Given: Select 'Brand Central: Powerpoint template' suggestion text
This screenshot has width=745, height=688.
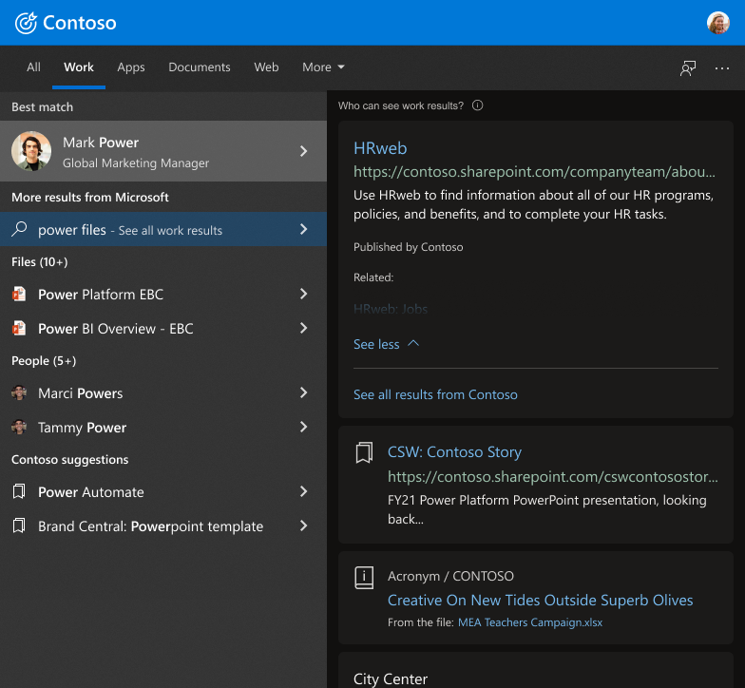Looking at the screenshot, I should tap(150, 526).
